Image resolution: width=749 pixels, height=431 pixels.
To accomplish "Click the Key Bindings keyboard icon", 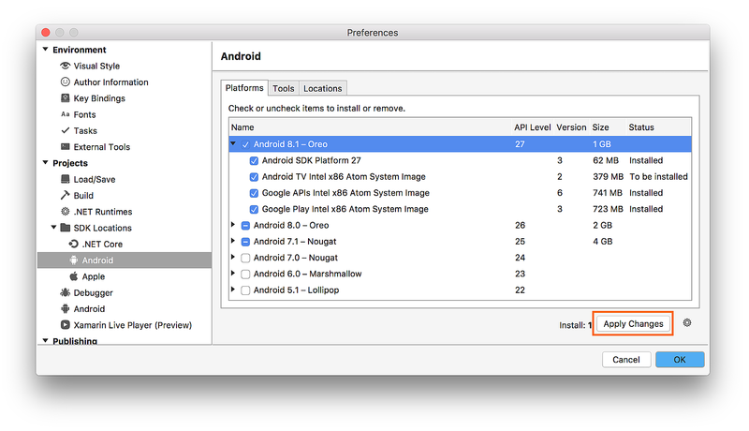I will point(65,98).
